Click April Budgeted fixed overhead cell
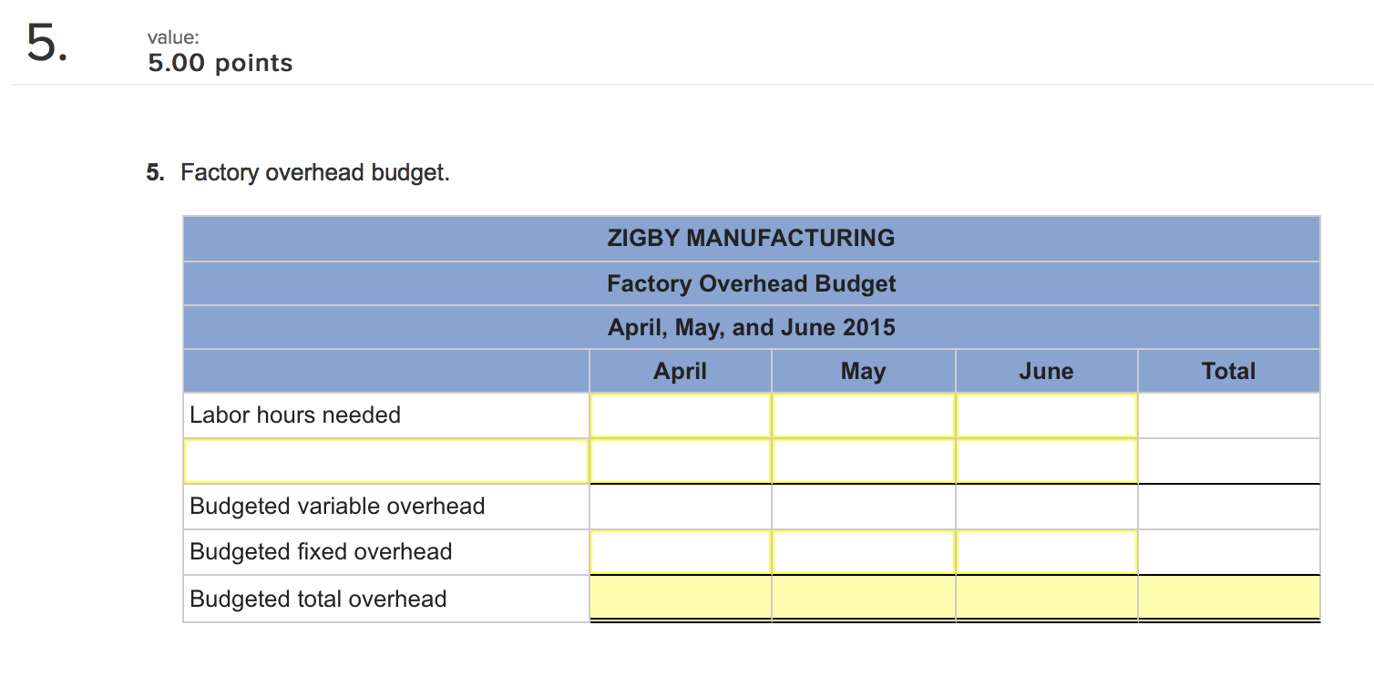 pos(681,552)
